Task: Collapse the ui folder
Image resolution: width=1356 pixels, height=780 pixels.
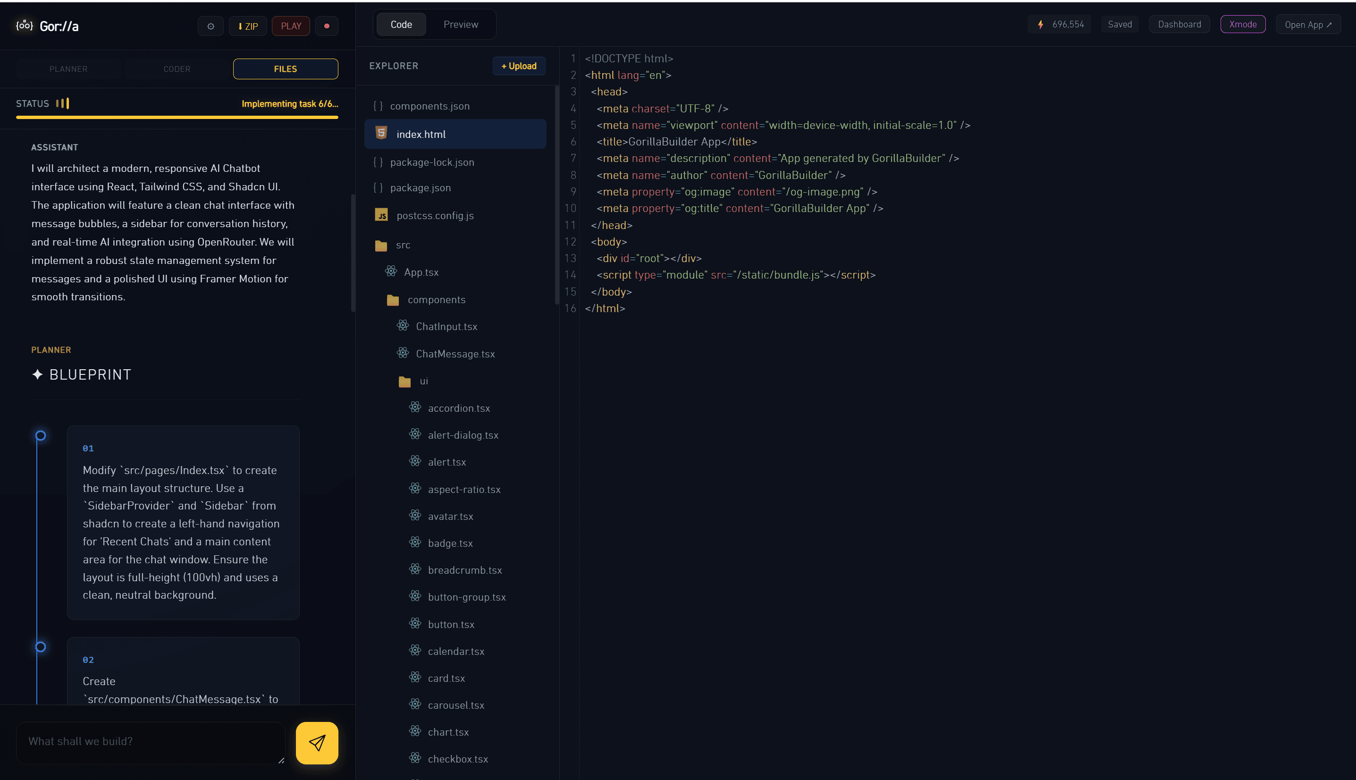Action: pyautogui.click(x=423, y=382)
